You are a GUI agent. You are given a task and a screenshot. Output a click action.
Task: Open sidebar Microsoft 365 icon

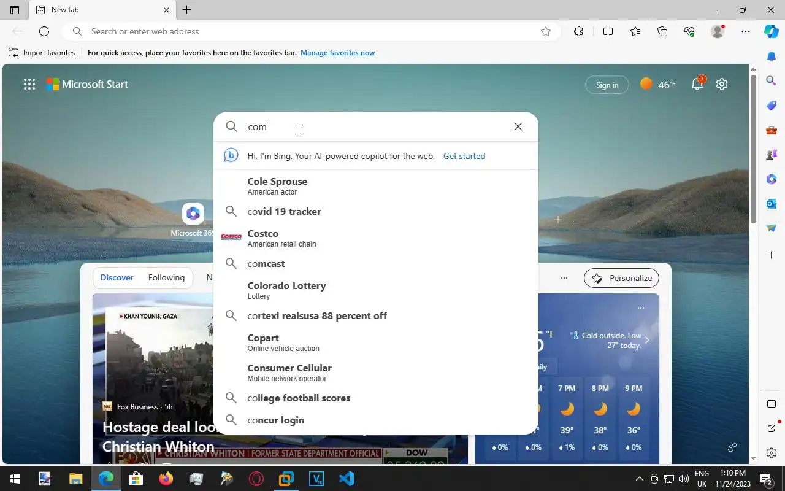click(772, 179)
